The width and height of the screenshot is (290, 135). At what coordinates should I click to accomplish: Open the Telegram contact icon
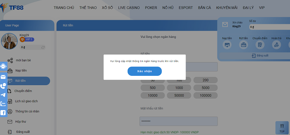point(3,95)
